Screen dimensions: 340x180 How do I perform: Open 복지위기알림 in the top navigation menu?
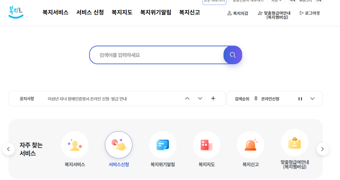pyautogui.click(x=156, y=12)
